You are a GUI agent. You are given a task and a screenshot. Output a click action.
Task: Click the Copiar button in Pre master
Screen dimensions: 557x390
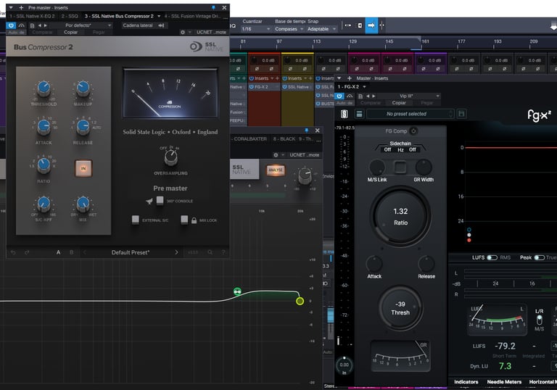coord(70,33)
